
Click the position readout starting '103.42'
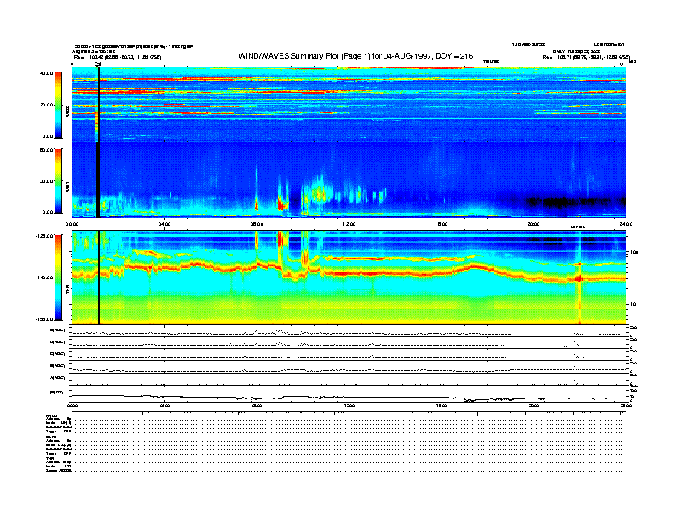124,57
